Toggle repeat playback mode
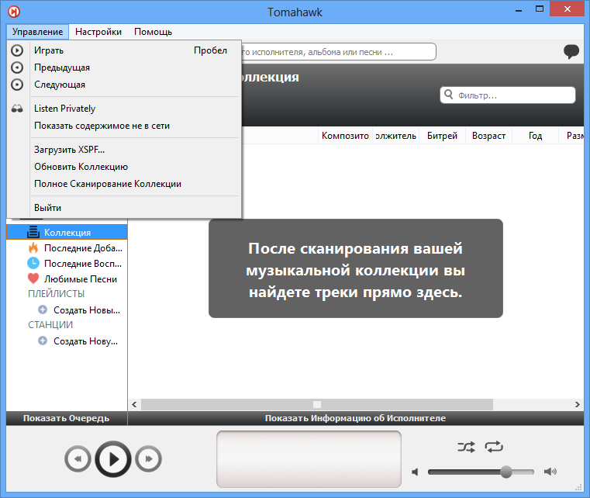Viewport: 590px width, 498px height. (x=494, y=447)
